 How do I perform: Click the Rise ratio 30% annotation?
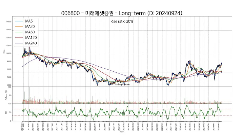pos(122,21)
